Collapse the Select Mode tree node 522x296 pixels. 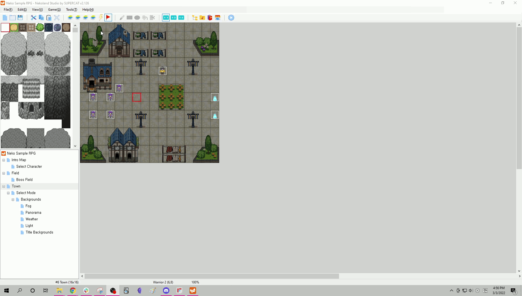(8, 193)
